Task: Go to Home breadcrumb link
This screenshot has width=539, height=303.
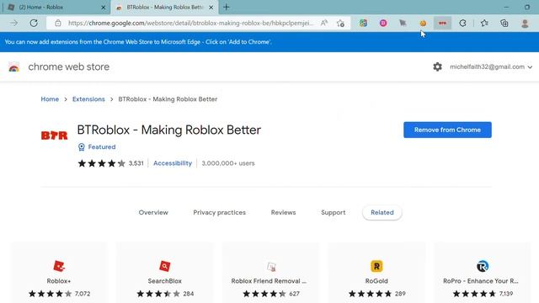Action: pos(50,99)
